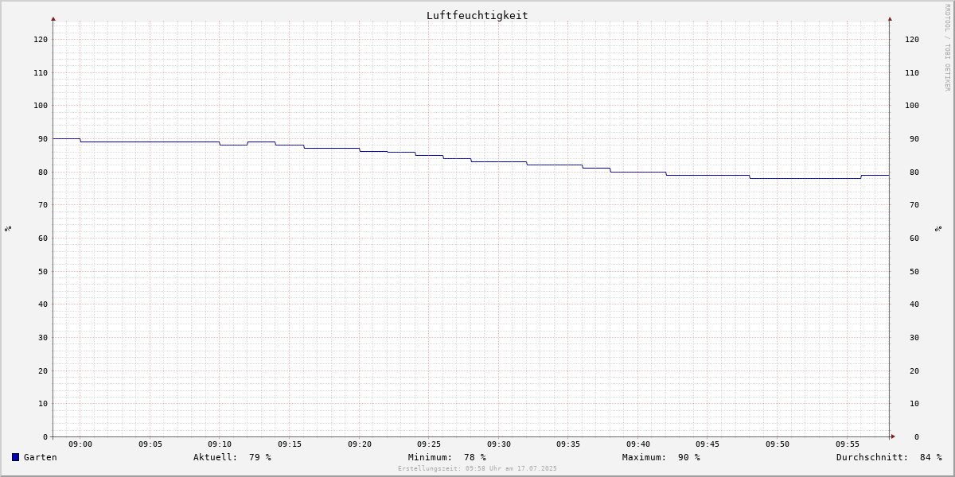Click the blue Garten legend color square
The image size is (955, 477).
click(15, 457)
